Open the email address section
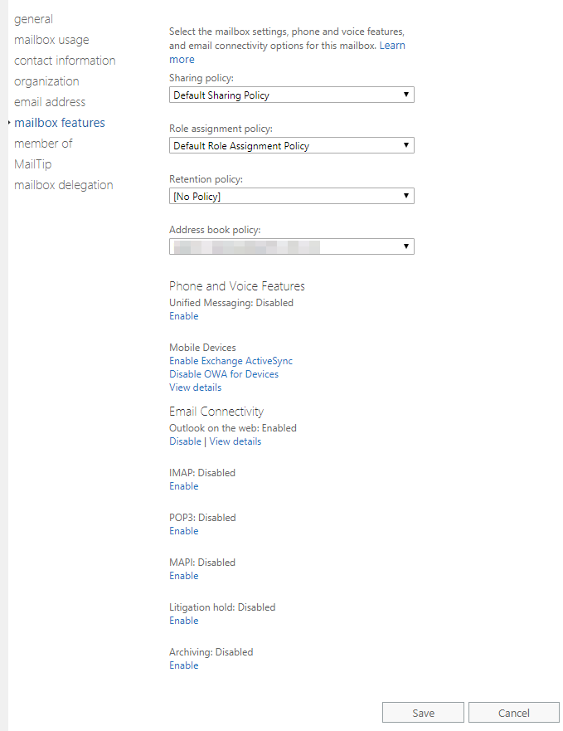Viewport: 563px width, 731px height. pyautogui.click(x=50, y=102)
